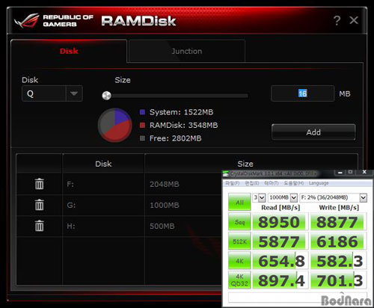Open the RAMDisk help question mark

click(337, 20)
